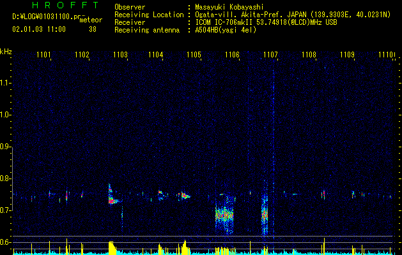The width and height of the screenshot is (402, 255).
Task: Click the 'meteor' label
Action: point(91,20)
